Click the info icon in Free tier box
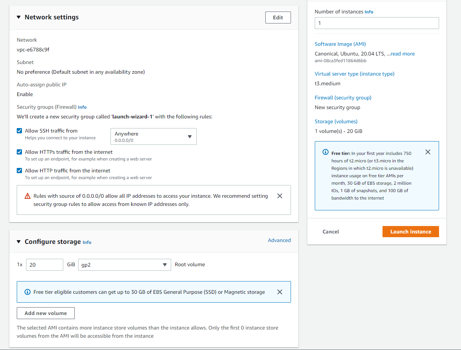This screenshot has height=350, width=461. [326, 152]
